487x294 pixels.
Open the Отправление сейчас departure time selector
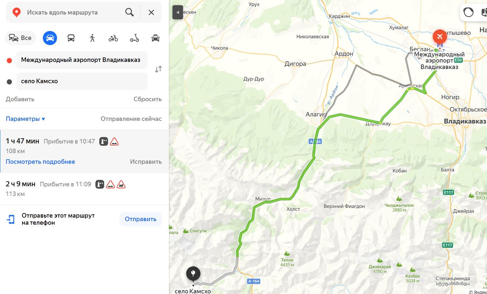click(x=131, y=119)
